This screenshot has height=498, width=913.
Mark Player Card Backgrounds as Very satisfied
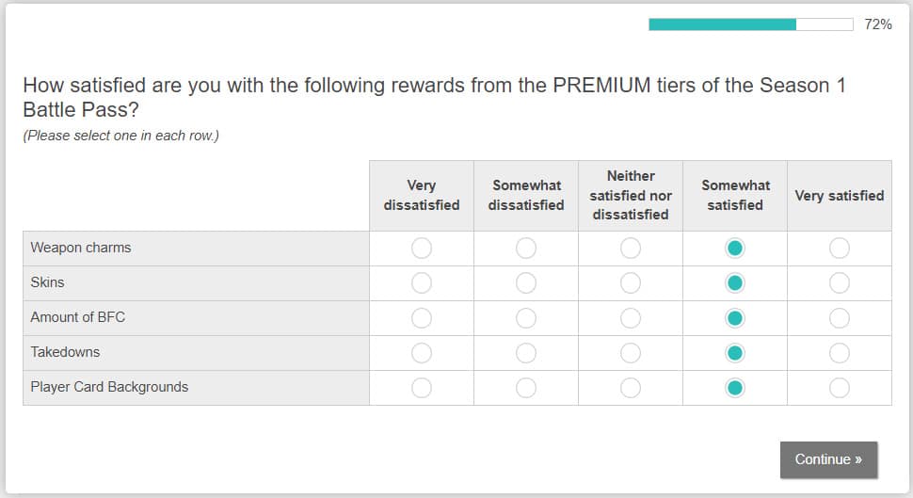pyautogui.click(x=840, y=387)
